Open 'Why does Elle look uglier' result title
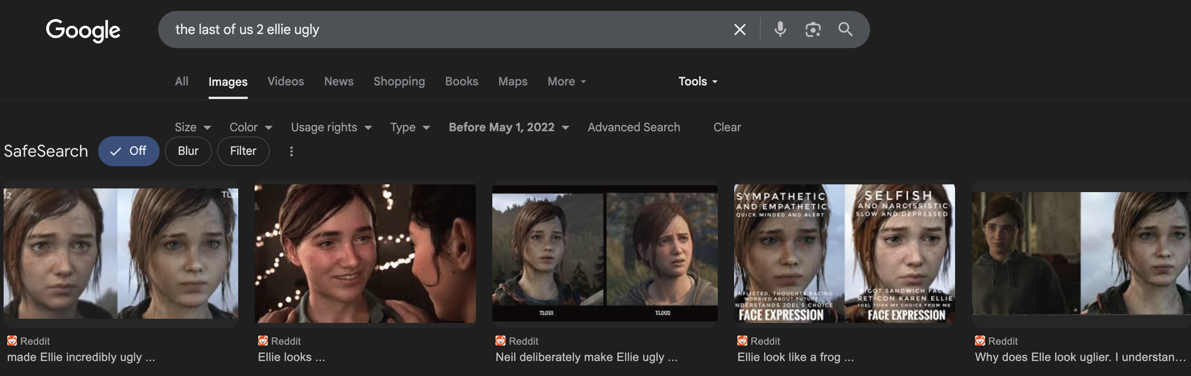Viewport: 1191px width, 376px height. click(x=1080, y=357)
